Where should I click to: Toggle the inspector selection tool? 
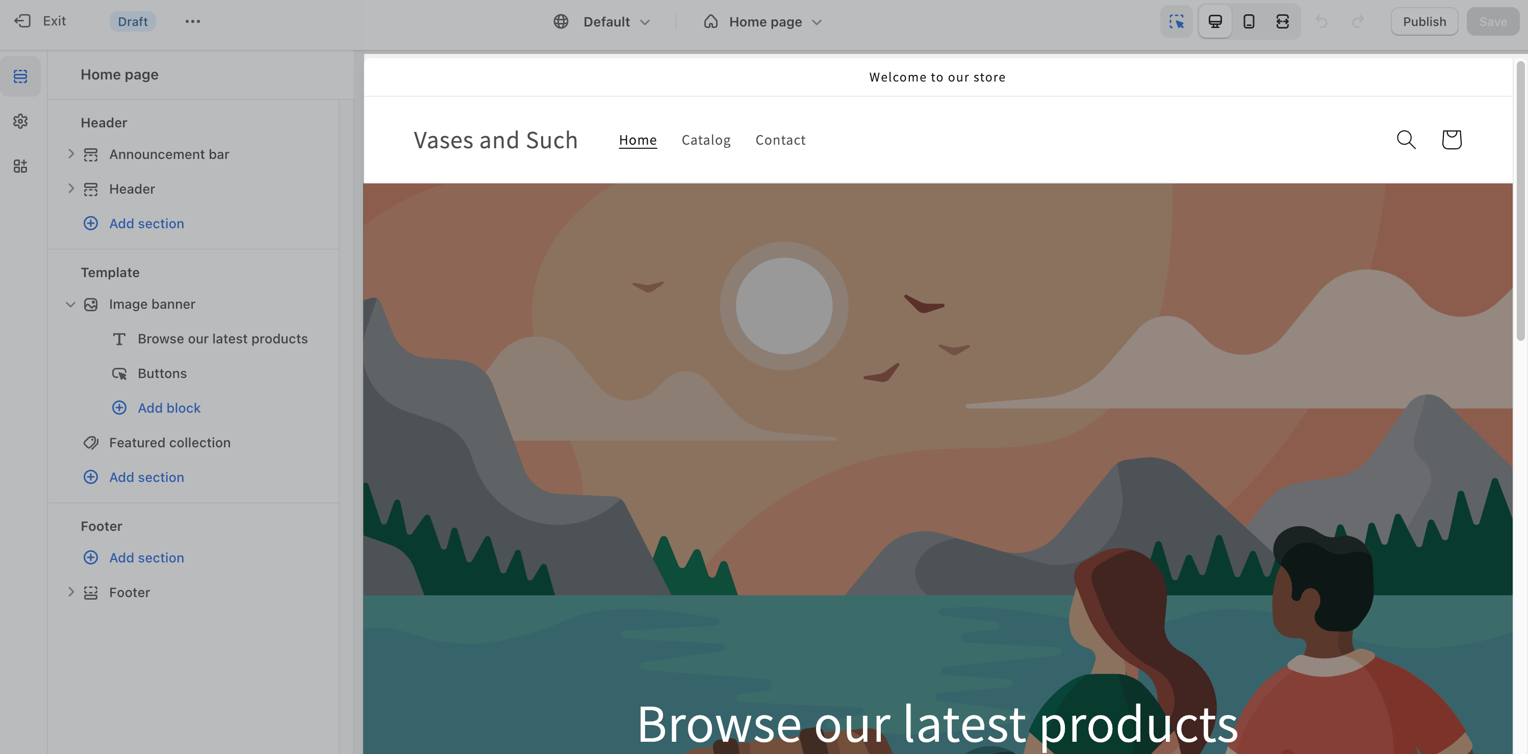(1176, 22)
